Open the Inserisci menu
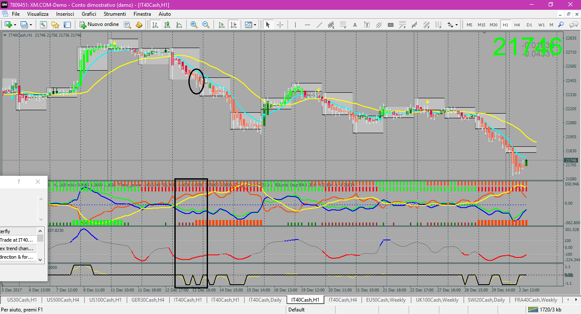 tap(65, 14)
